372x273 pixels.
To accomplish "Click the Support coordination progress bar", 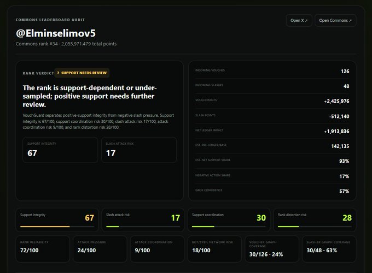I will tap(229, 227).
